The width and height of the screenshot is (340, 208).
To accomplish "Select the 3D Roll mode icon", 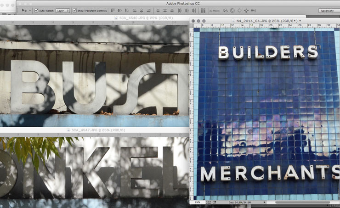I will [x=232, y=10].
